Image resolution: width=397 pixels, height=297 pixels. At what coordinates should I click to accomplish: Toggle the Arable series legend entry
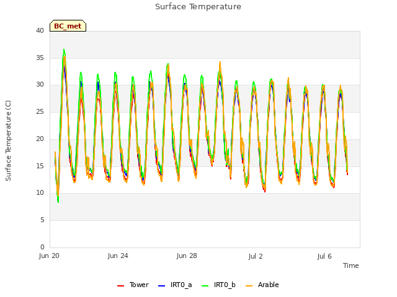click(262, 285)
